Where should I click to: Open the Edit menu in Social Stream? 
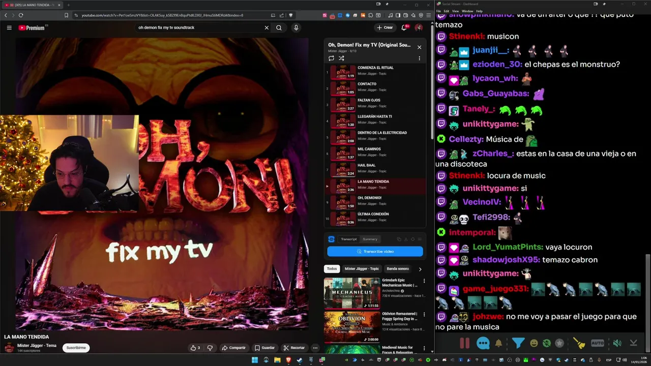[446, 11]
